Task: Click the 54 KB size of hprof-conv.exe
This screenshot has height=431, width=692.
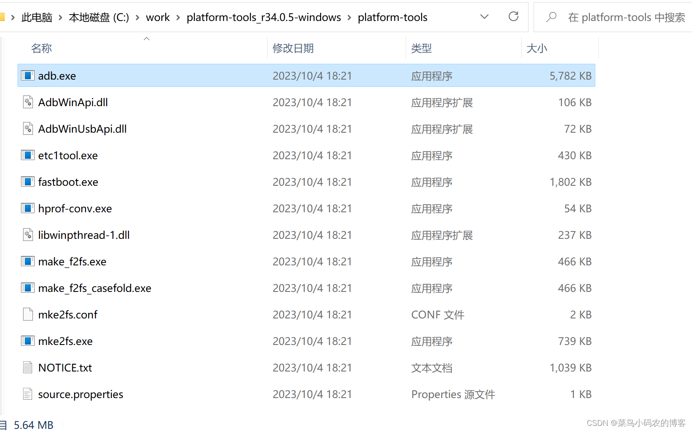Action: coord(578,208)
